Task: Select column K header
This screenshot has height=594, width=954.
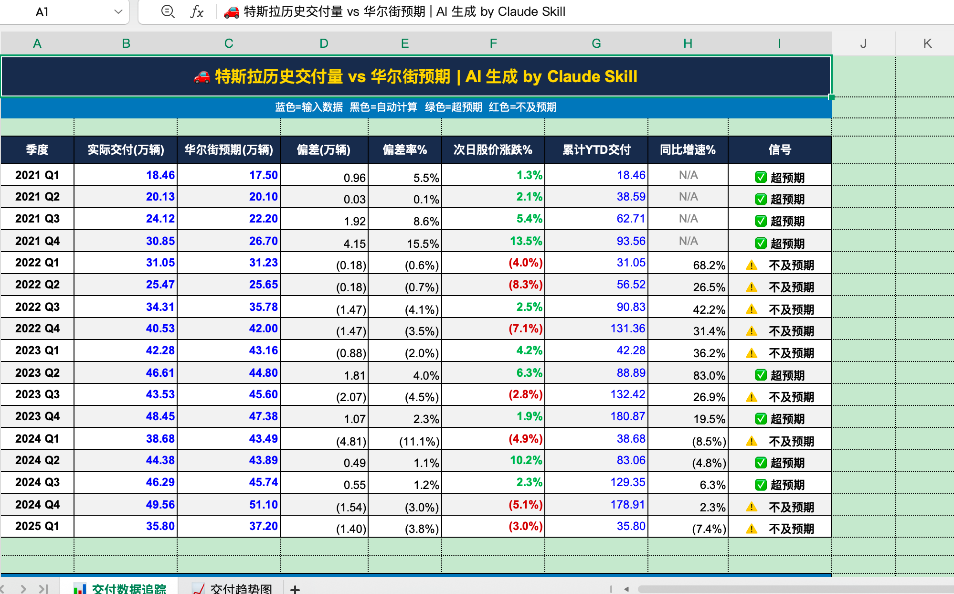Action: (927, 43)
